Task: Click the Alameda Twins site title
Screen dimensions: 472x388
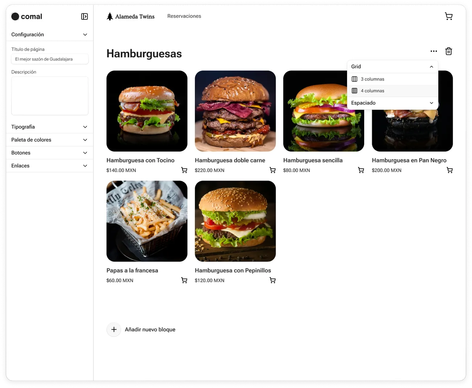Action: 134,16
